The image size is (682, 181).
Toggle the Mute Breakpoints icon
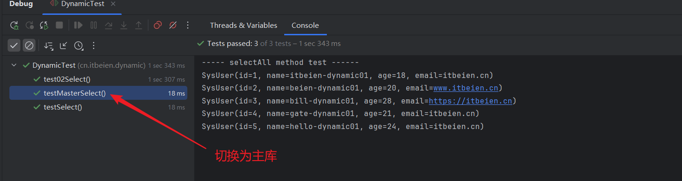(x=173, y=26)
